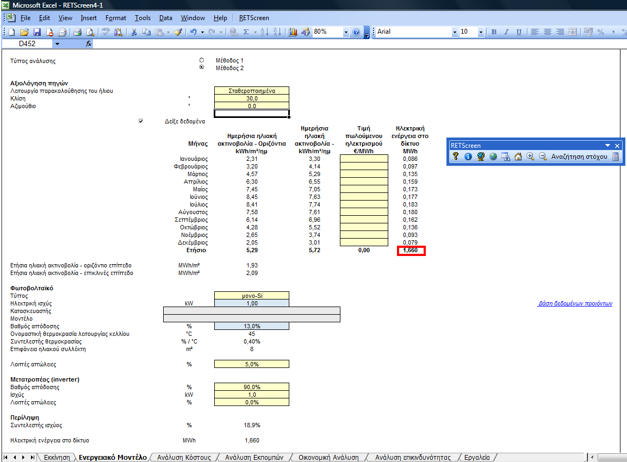Open the Paste options dropdown arrow
Image resolution: width=627 pixels, height=462 pixels.
point(168,32)
